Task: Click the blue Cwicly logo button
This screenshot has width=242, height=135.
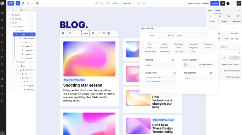Action: pos(11,3)
